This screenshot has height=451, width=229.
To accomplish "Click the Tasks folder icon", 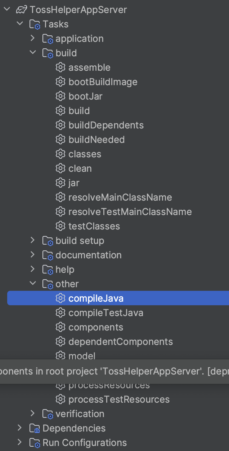I will [x=35, y=25].
